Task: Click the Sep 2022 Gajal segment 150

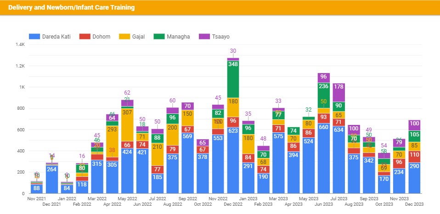Action: click(x=188, y=118)
